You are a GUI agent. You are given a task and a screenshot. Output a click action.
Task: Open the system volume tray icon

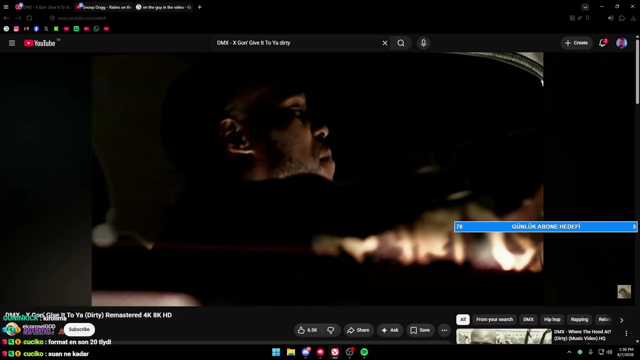(609, 352)
